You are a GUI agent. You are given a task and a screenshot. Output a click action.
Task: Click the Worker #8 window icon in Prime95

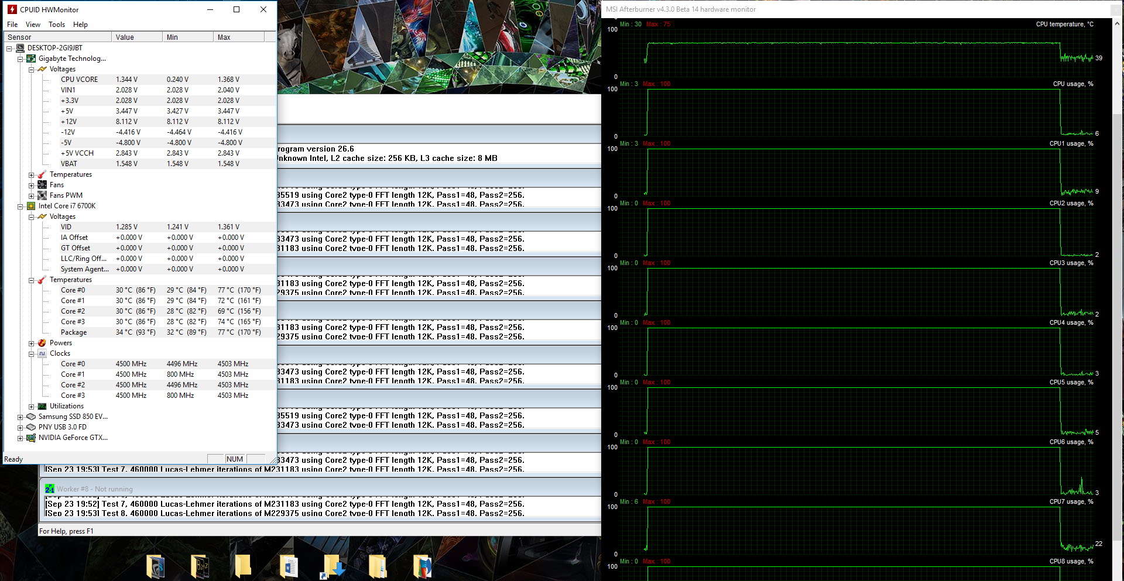tap(50, 489)
